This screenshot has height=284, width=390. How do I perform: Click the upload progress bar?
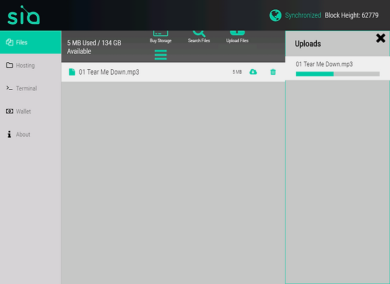[x=337, y=74]
